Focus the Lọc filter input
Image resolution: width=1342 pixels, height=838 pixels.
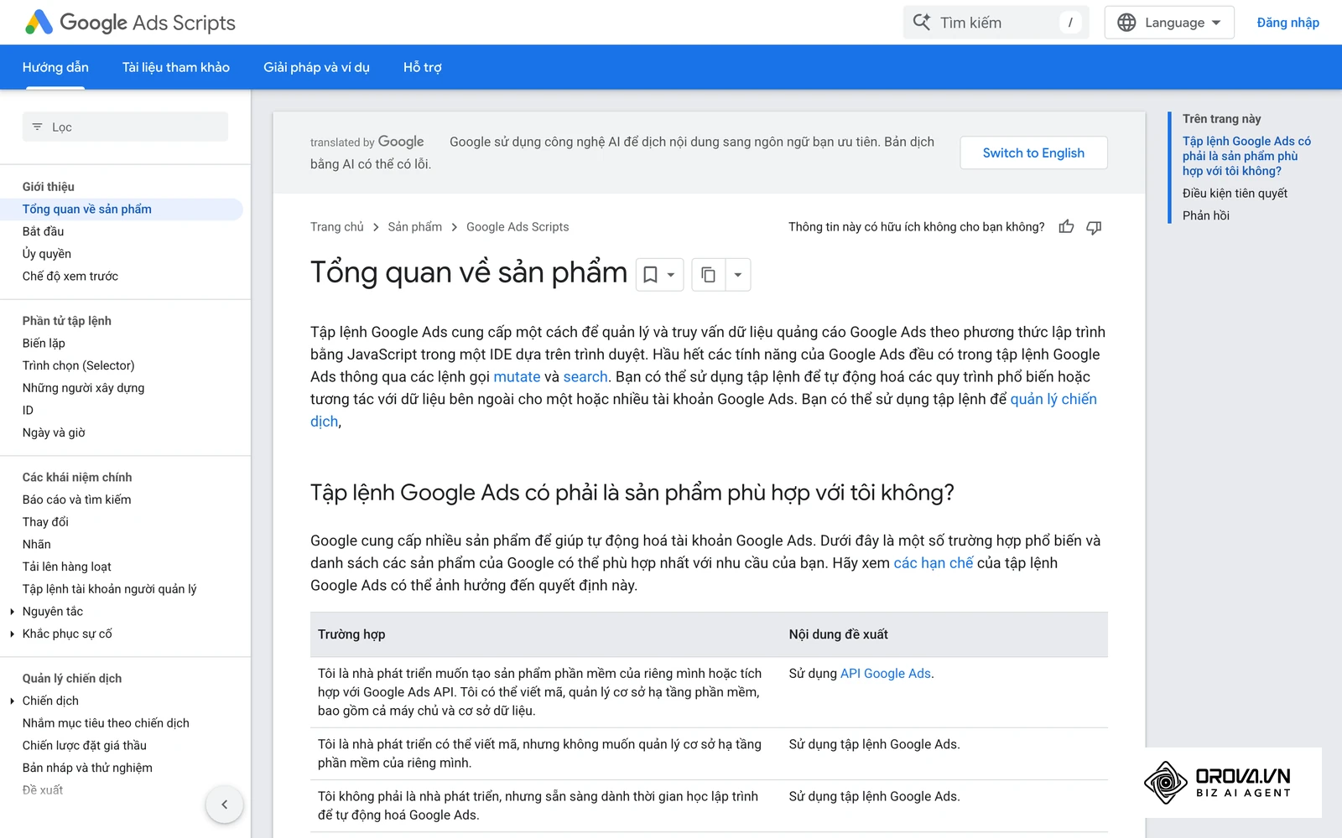coord(125,127)
